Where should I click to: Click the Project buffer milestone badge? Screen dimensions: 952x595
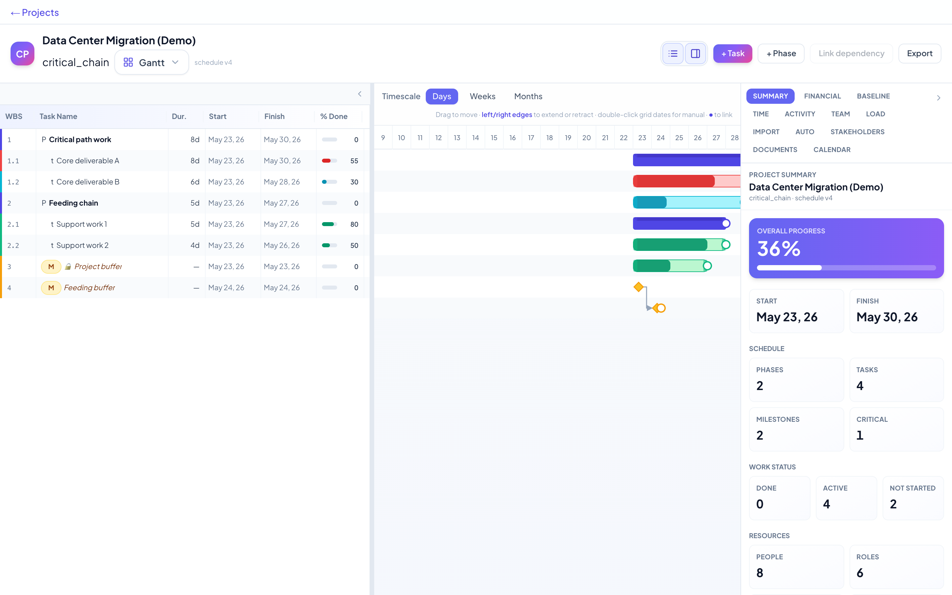click(51, 267)
